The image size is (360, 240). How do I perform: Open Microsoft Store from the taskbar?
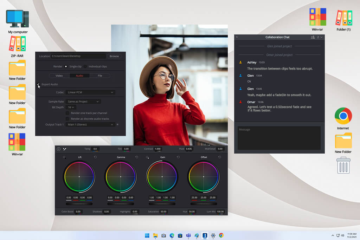pyautogui.click(x=180, y=235)
